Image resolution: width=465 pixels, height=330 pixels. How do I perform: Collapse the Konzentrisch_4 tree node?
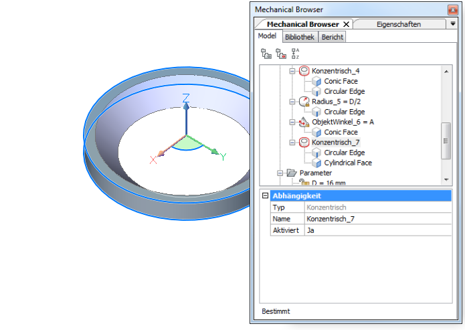pyautogui.click(x=292, y=71)
